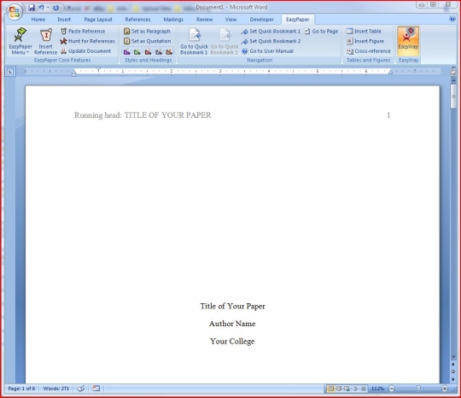
Task: Open the View ribbon tab
Action: click(x=230, y=20)
